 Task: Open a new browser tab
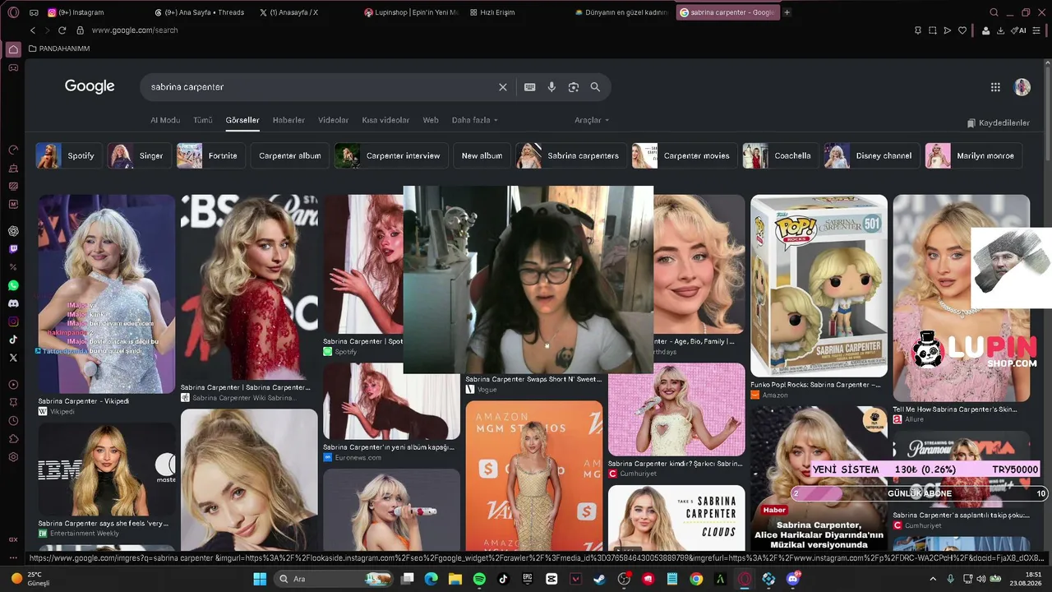tap(787, 12)
